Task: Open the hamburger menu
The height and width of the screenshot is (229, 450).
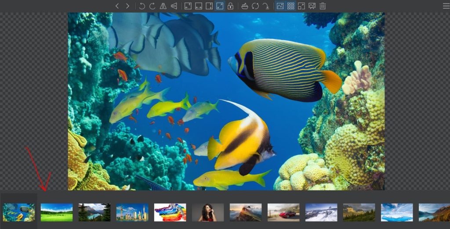Action: (446, 6)
